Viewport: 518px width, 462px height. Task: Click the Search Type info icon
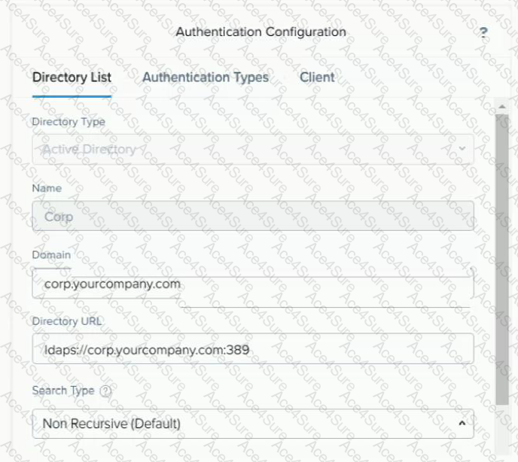click(x=105, y=391)
